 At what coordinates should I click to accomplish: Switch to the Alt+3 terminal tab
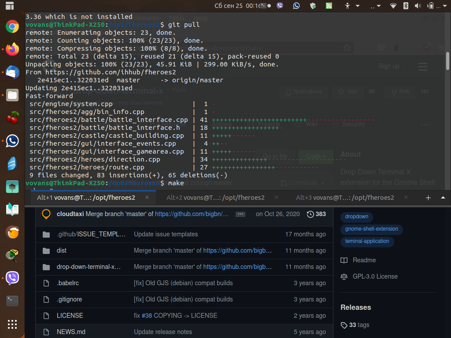click(344, 198)
